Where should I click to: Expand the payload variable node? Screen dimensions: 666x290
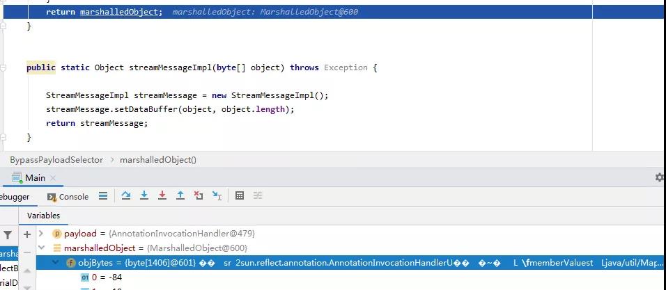tap(41, 233)
